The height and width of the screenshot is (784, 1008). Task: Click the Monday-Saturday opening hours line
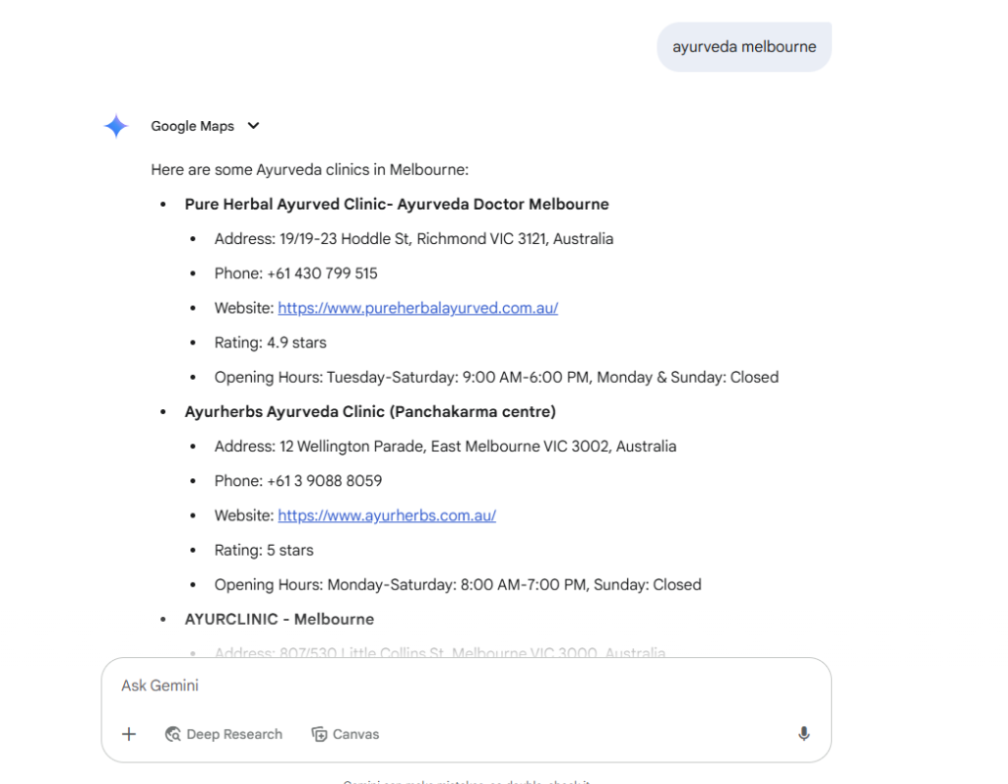[458, 584]
